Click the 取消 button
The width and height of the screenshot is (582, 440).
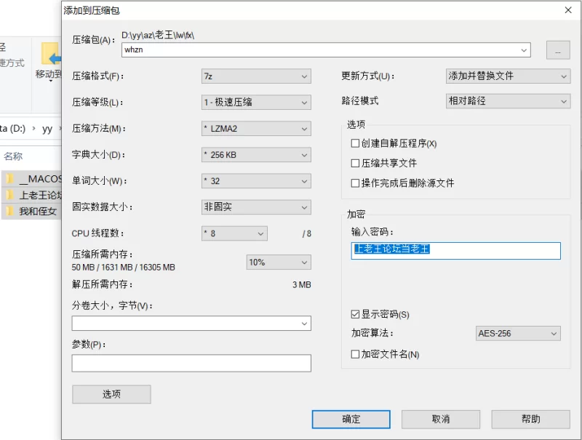[x=441, y=419]
